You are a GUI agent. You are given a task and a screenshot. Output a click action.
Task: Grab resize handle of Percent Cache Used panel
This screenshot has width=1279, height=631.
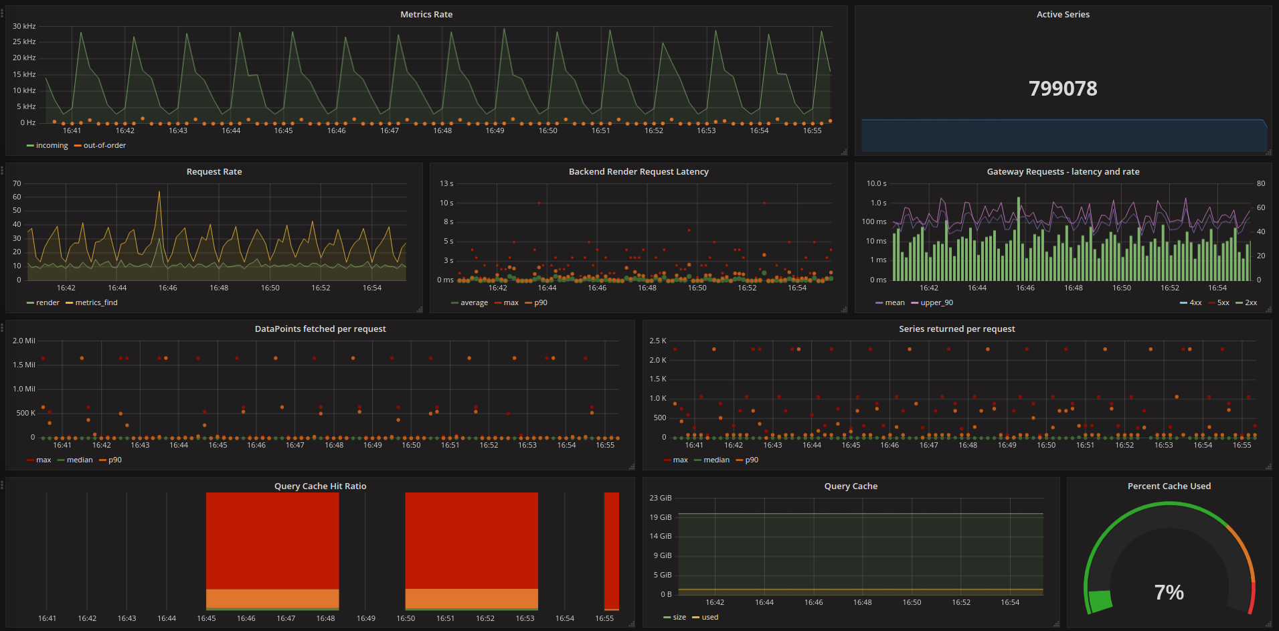[x=1268, y=624]
